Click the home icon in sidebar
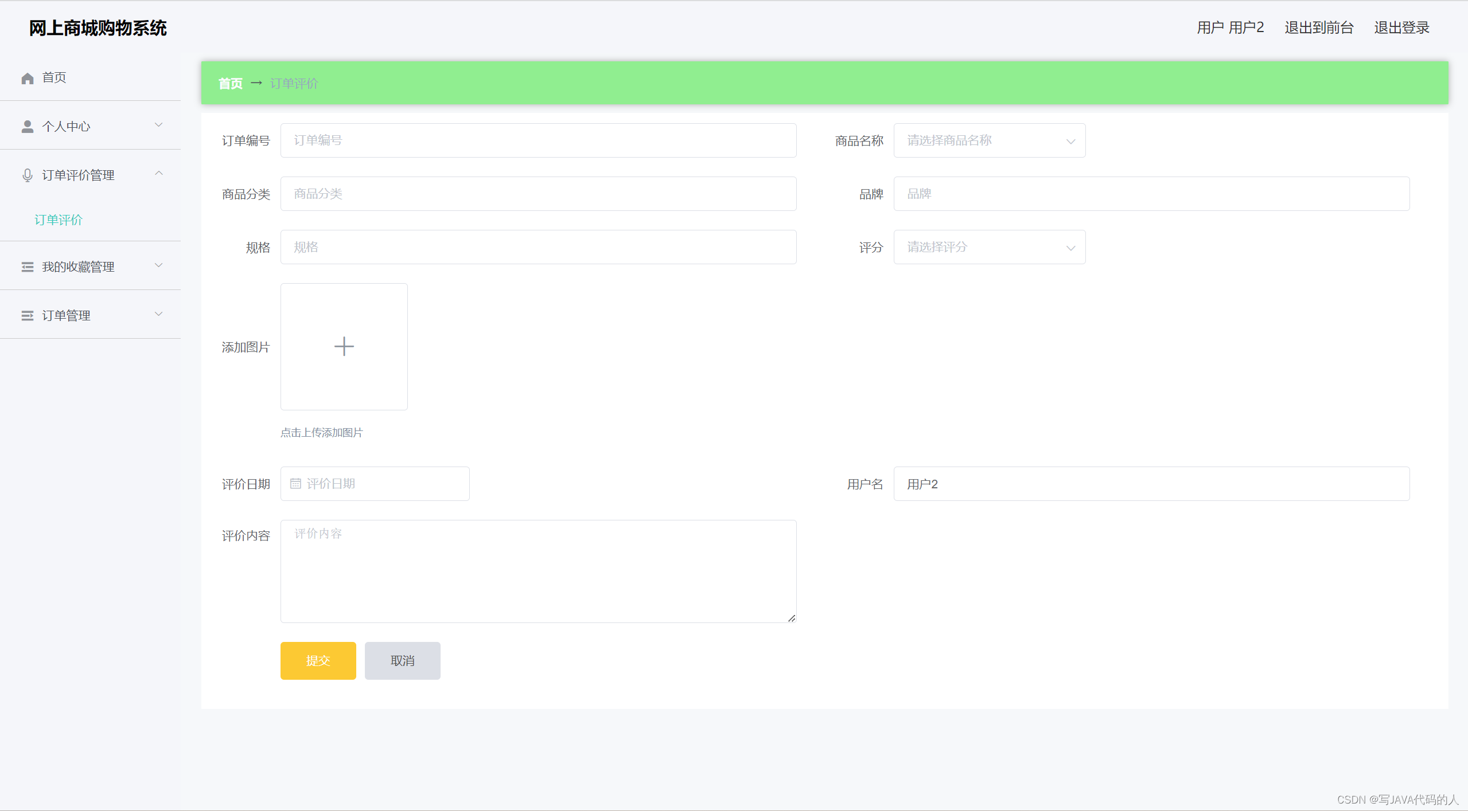 [27, 78]
